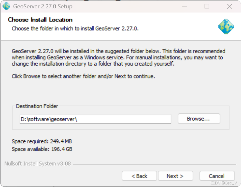Click the 'GeoServer 2.27.0 Setup' window title
The image size is (241, 187).
[x=43, y=6]
